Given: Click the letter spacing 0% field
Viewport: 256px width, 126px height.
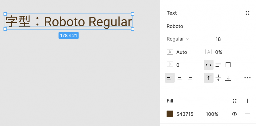Looking at the screenshot, I should 218,52.
